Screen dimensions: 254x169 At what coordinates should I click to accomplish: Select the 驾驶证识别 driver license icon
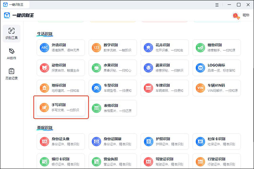(x=148, y=162)
